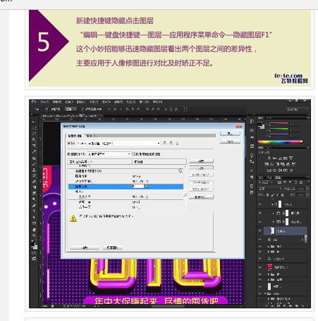The height and width of the screenshot is (321, 318).
Task: Click the foreground color swatch in Color panel
Action: pos(260,125)
